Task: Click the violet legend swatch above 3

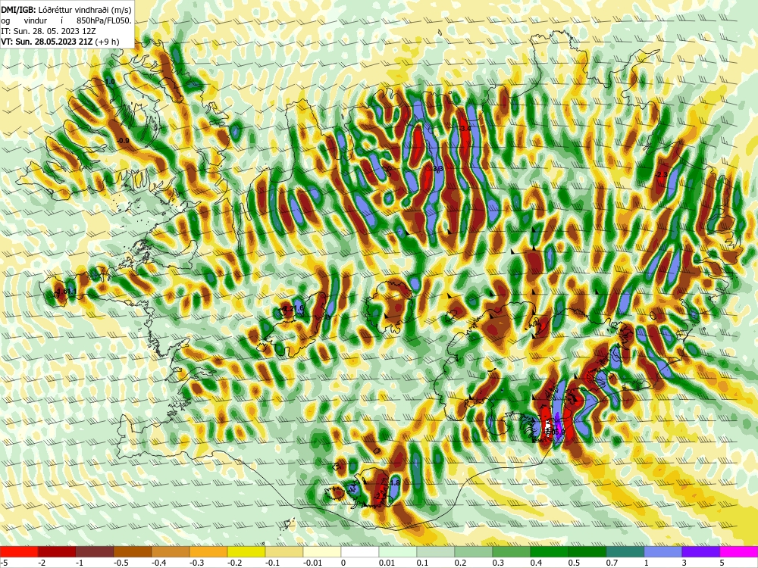Action: [x=701, y=551]
